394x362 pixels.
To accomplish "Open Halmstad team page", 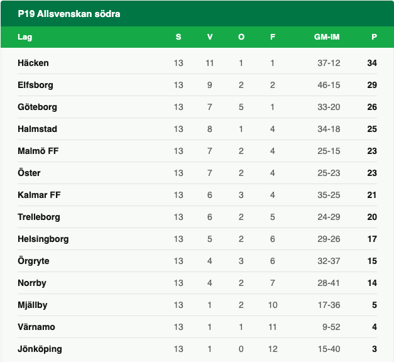I will pos(37,129).
